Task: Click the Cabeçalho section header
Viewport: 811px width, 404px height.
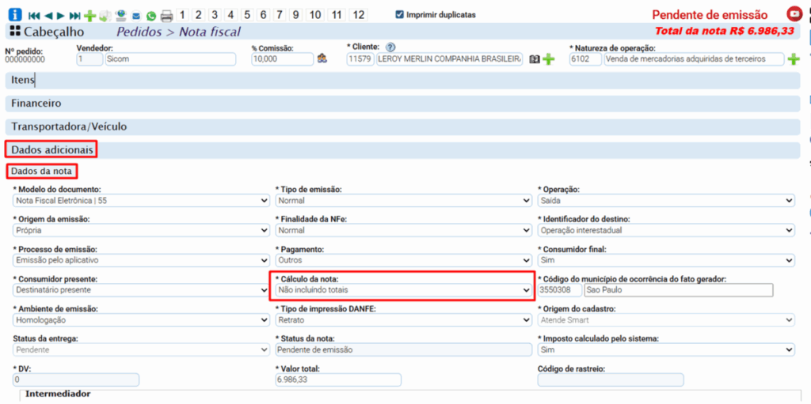Action: 403,32
